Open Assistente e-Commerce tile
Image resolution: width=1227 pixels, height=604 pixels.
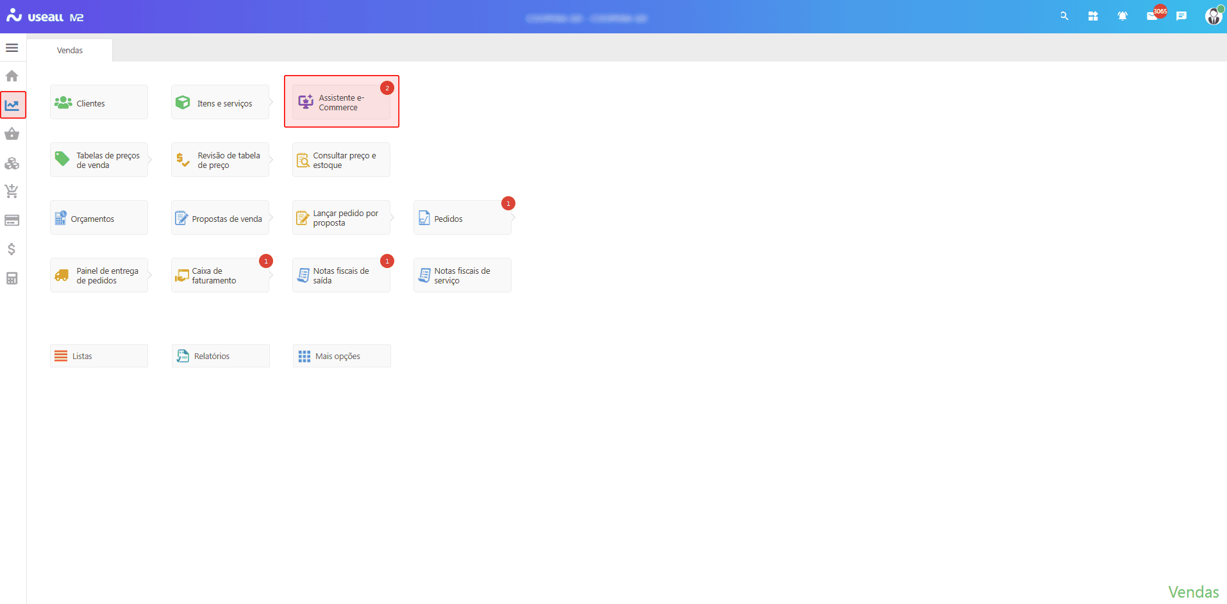341,103
